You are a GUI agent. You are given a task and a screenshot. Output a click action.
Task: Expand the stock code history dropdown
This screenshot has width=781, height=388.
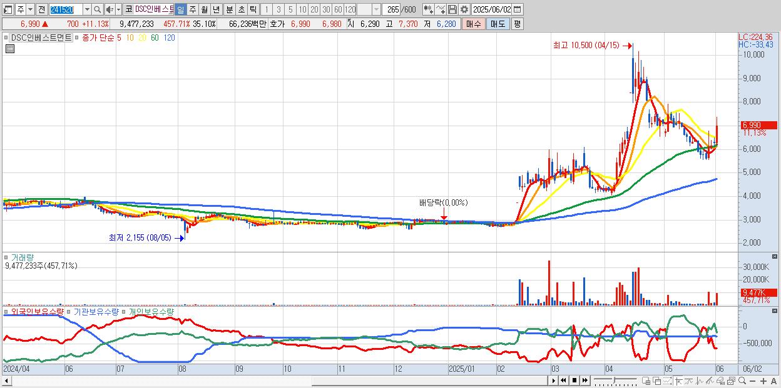[x=87, y=10]
